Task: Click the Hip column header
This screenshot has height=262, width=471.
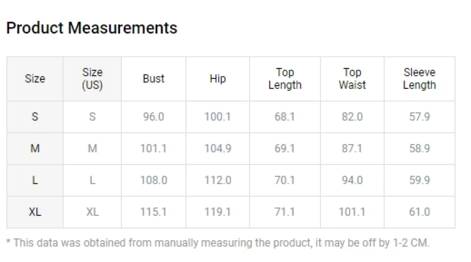Action: [217, 79]
